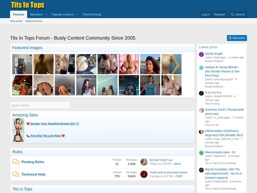This screenshot has height=193, width=257.
Task: Open Useful tools to download content thread
Action: tap(168, 172)
